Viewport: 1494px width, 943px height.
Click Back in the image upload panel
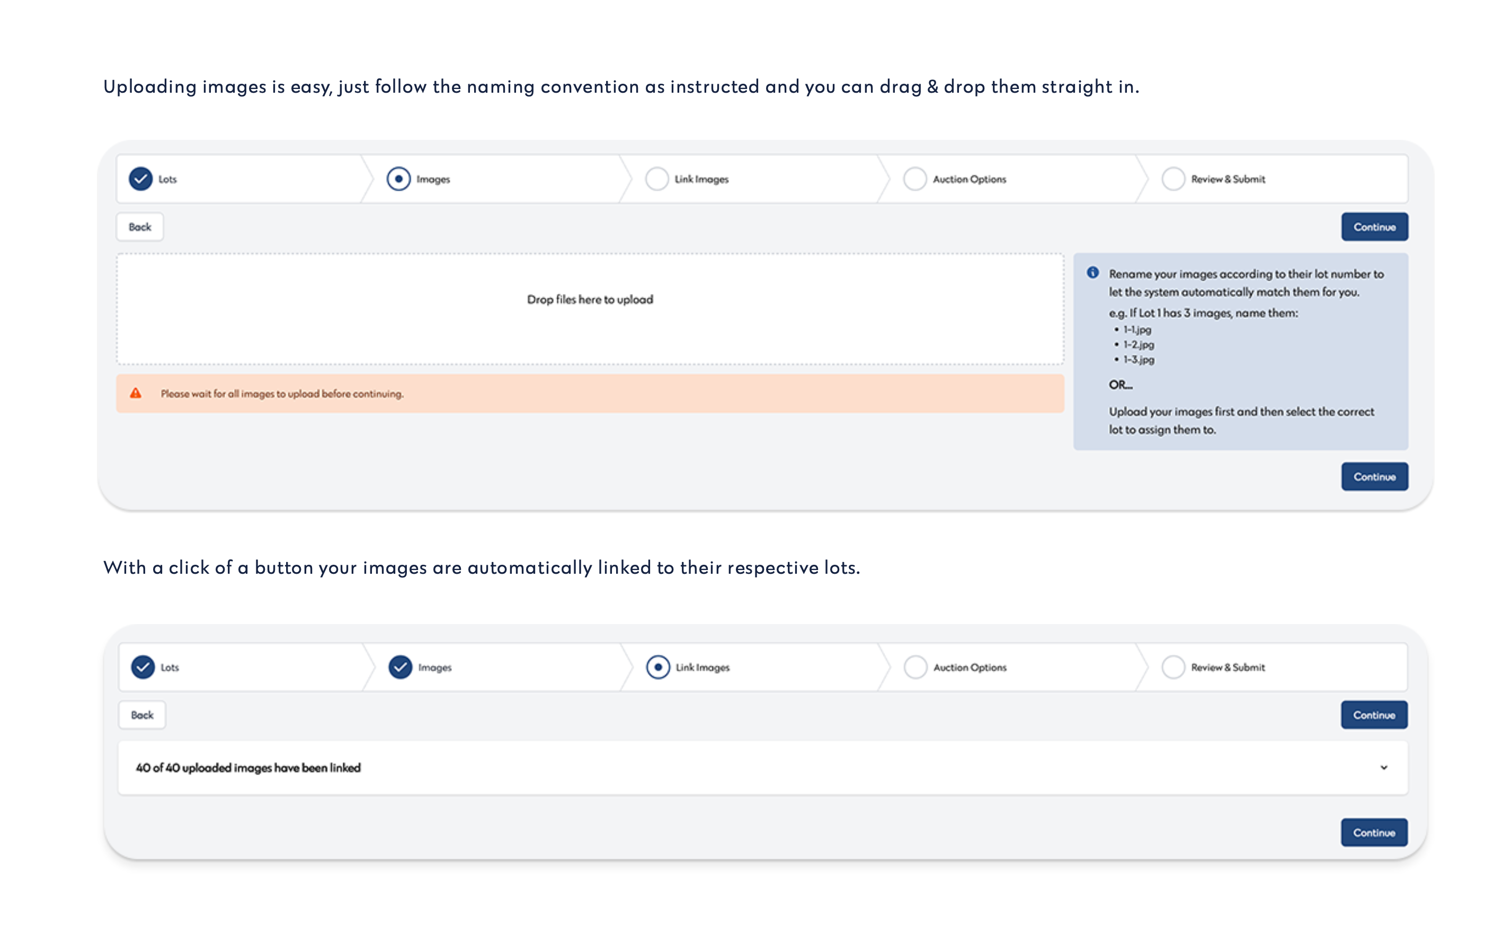click(x=139, y=227)
